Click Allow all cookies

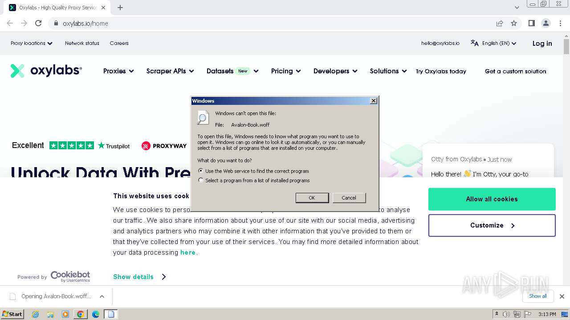coord(492,199)
